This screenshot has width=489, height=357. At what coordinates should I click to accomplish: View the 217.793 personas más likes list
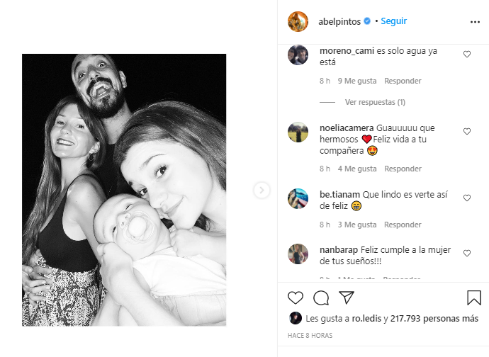coord(434,318)
